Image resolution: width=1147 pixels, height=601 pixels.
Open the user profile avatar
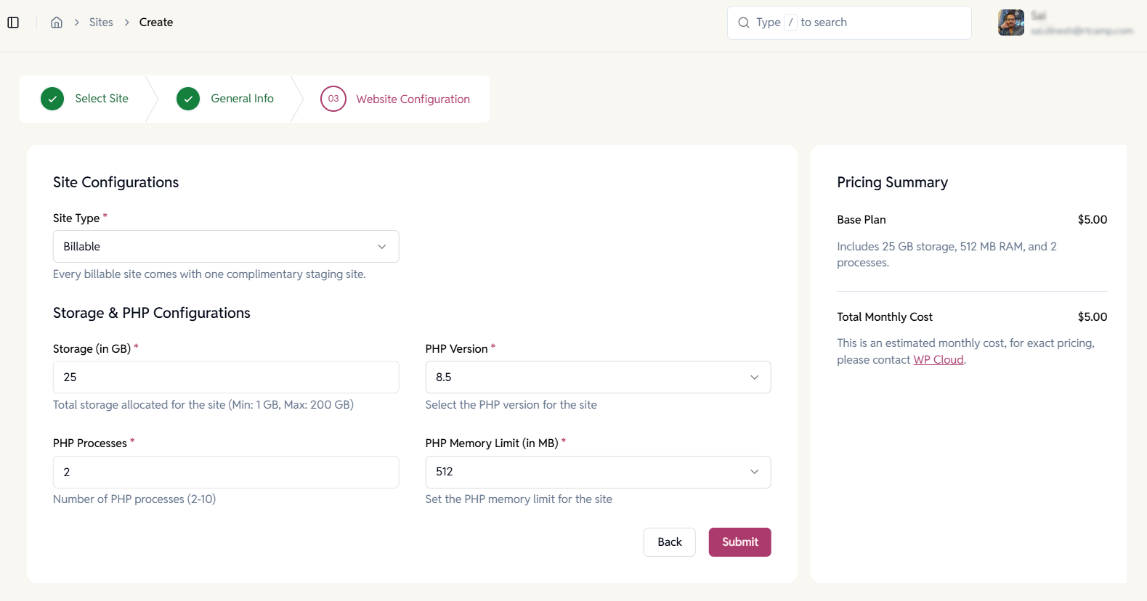coord(1010,23)
